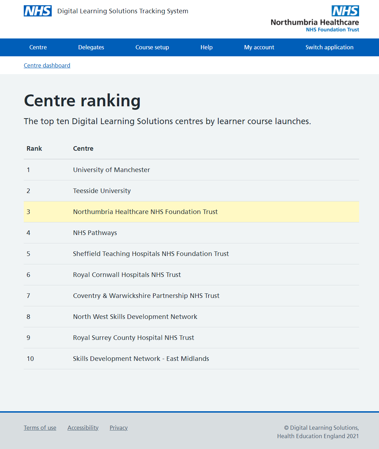Click the Digital Learning Solutions Tracking System title
The image size is (379, 449).
coord(123,11)
